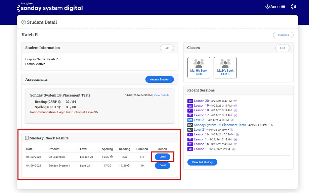Click View Full History button
Viewport: 309px width, 193px height.
pos(202,162)
